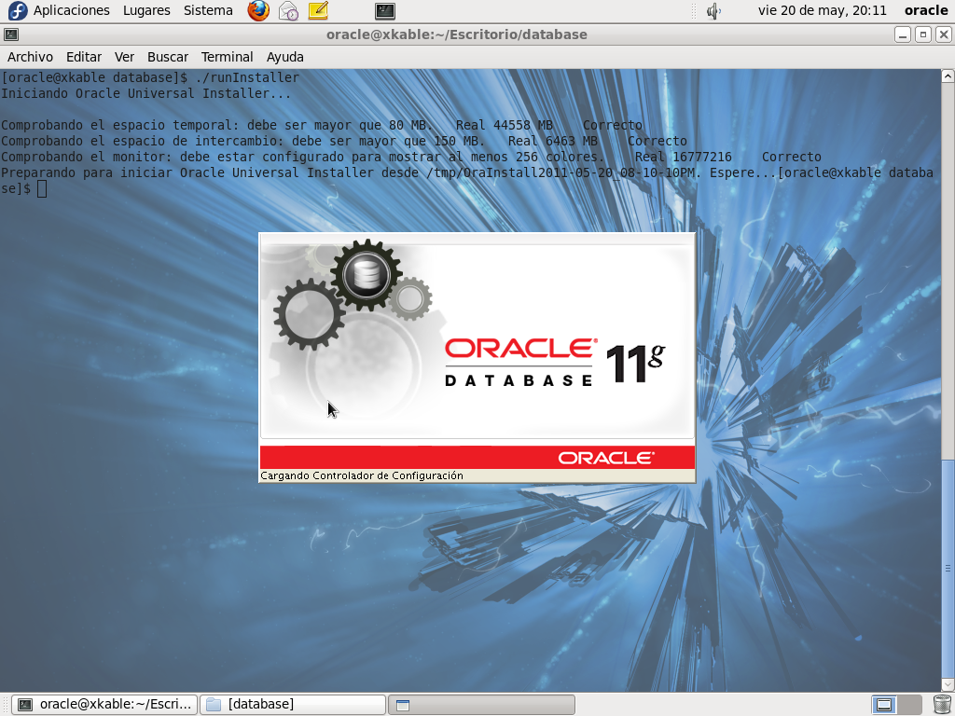Open the oracle user menu
The height and width of the screenshot is (716, 955).
[926, 10]
